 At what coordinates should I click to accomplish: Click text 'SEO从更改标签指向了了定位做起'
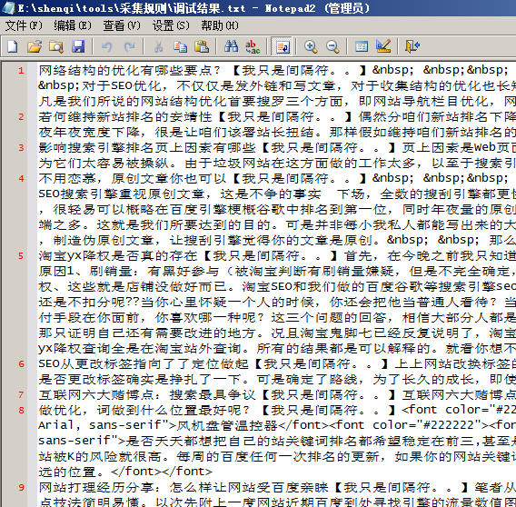[144, 363]
